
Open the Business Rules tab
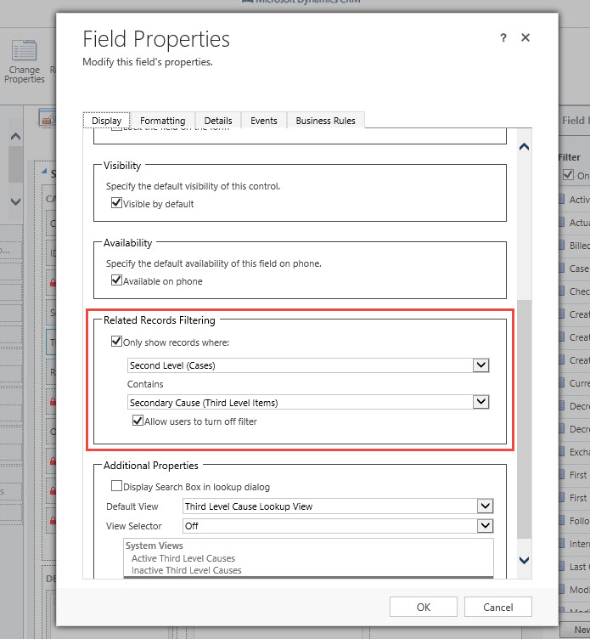pos(325,121)
